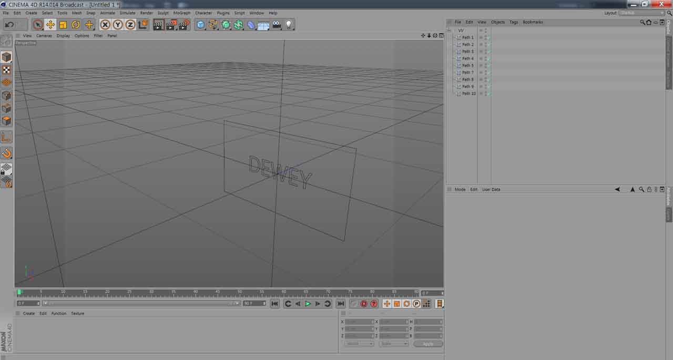The height and width of the screenshot is (360, 673).
Task: Collapse the VV object hierarchy
Action: pos(450,30)
